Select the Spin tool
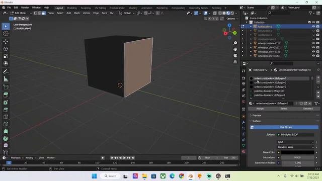Viewport: 322px width, 181px height. coord(6,138)
